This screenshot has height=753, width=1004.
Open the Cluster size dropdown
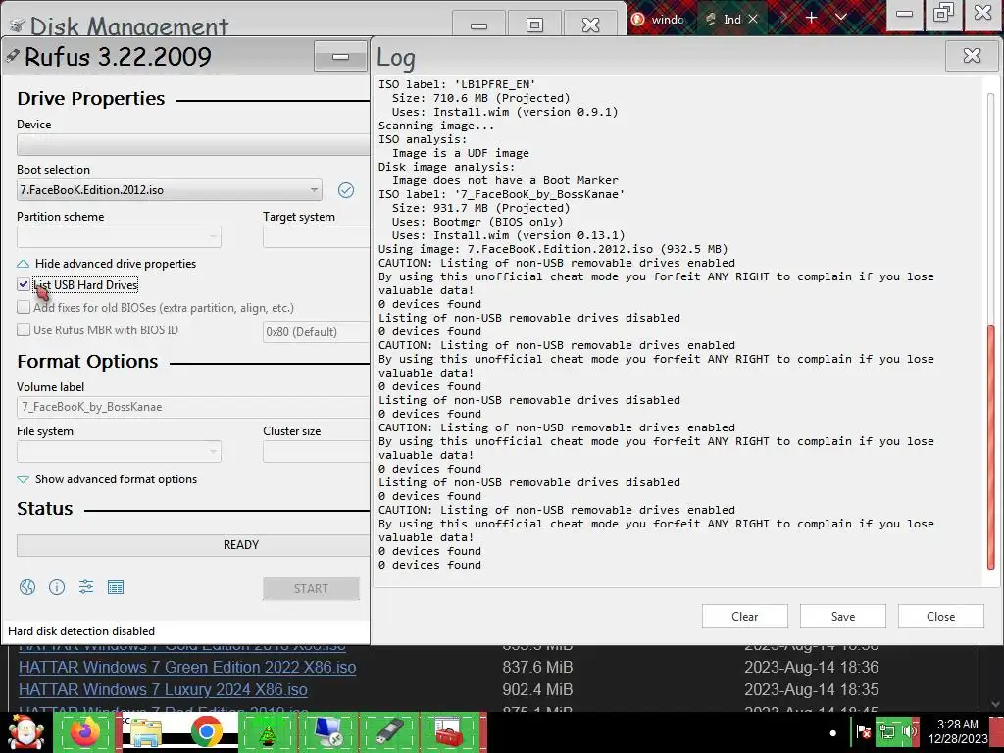(316, 451)
